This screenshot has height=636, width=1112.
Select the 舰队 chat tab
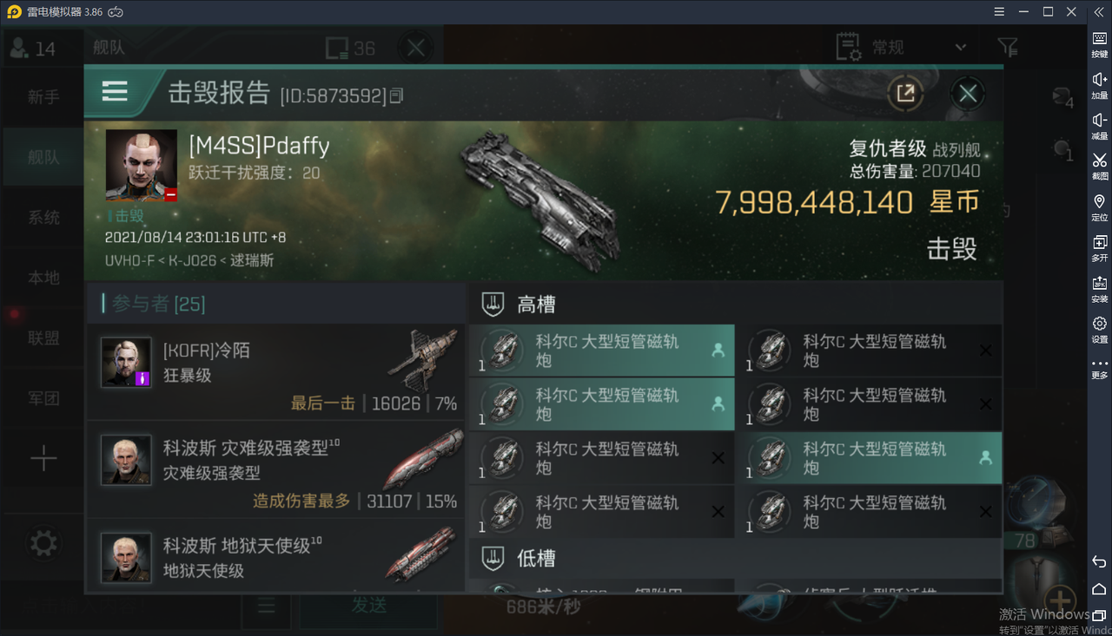(43, 157)
